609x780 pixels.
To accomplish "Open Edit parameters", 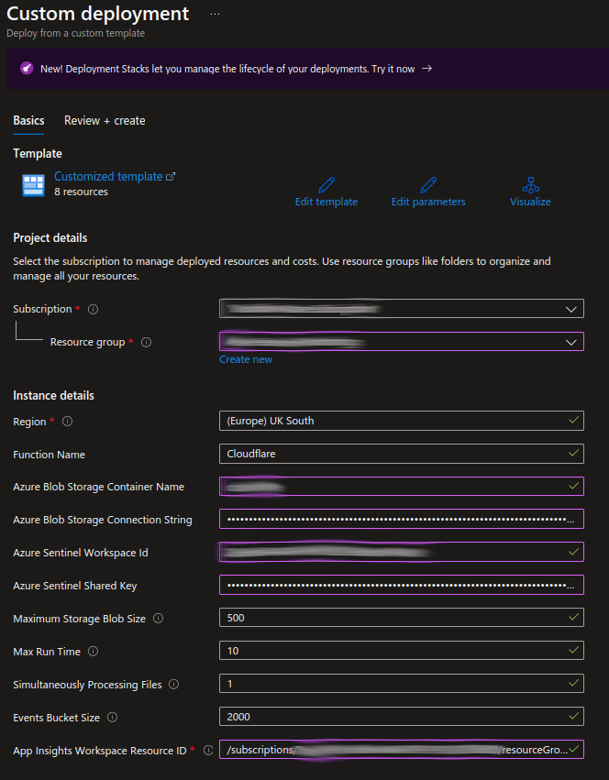I will [x=428, y=202].
